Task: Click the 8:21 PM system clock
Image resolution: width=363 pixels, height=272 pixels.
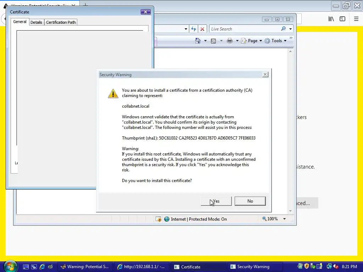Action: coord(349,266)
